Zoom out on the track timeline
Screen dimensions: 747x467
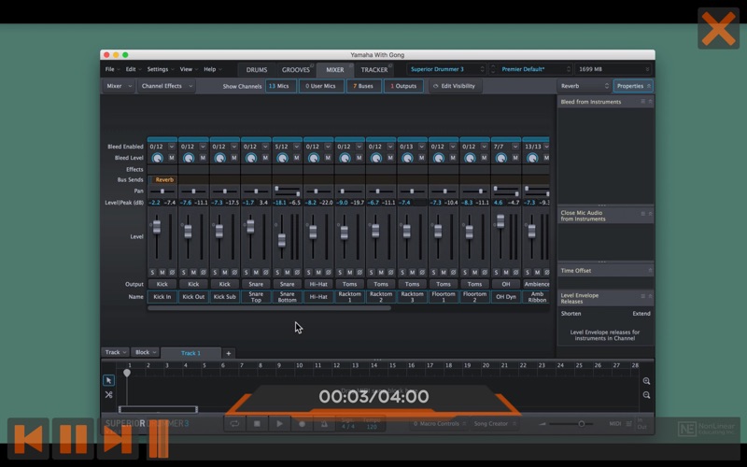(x=646, y=395)
